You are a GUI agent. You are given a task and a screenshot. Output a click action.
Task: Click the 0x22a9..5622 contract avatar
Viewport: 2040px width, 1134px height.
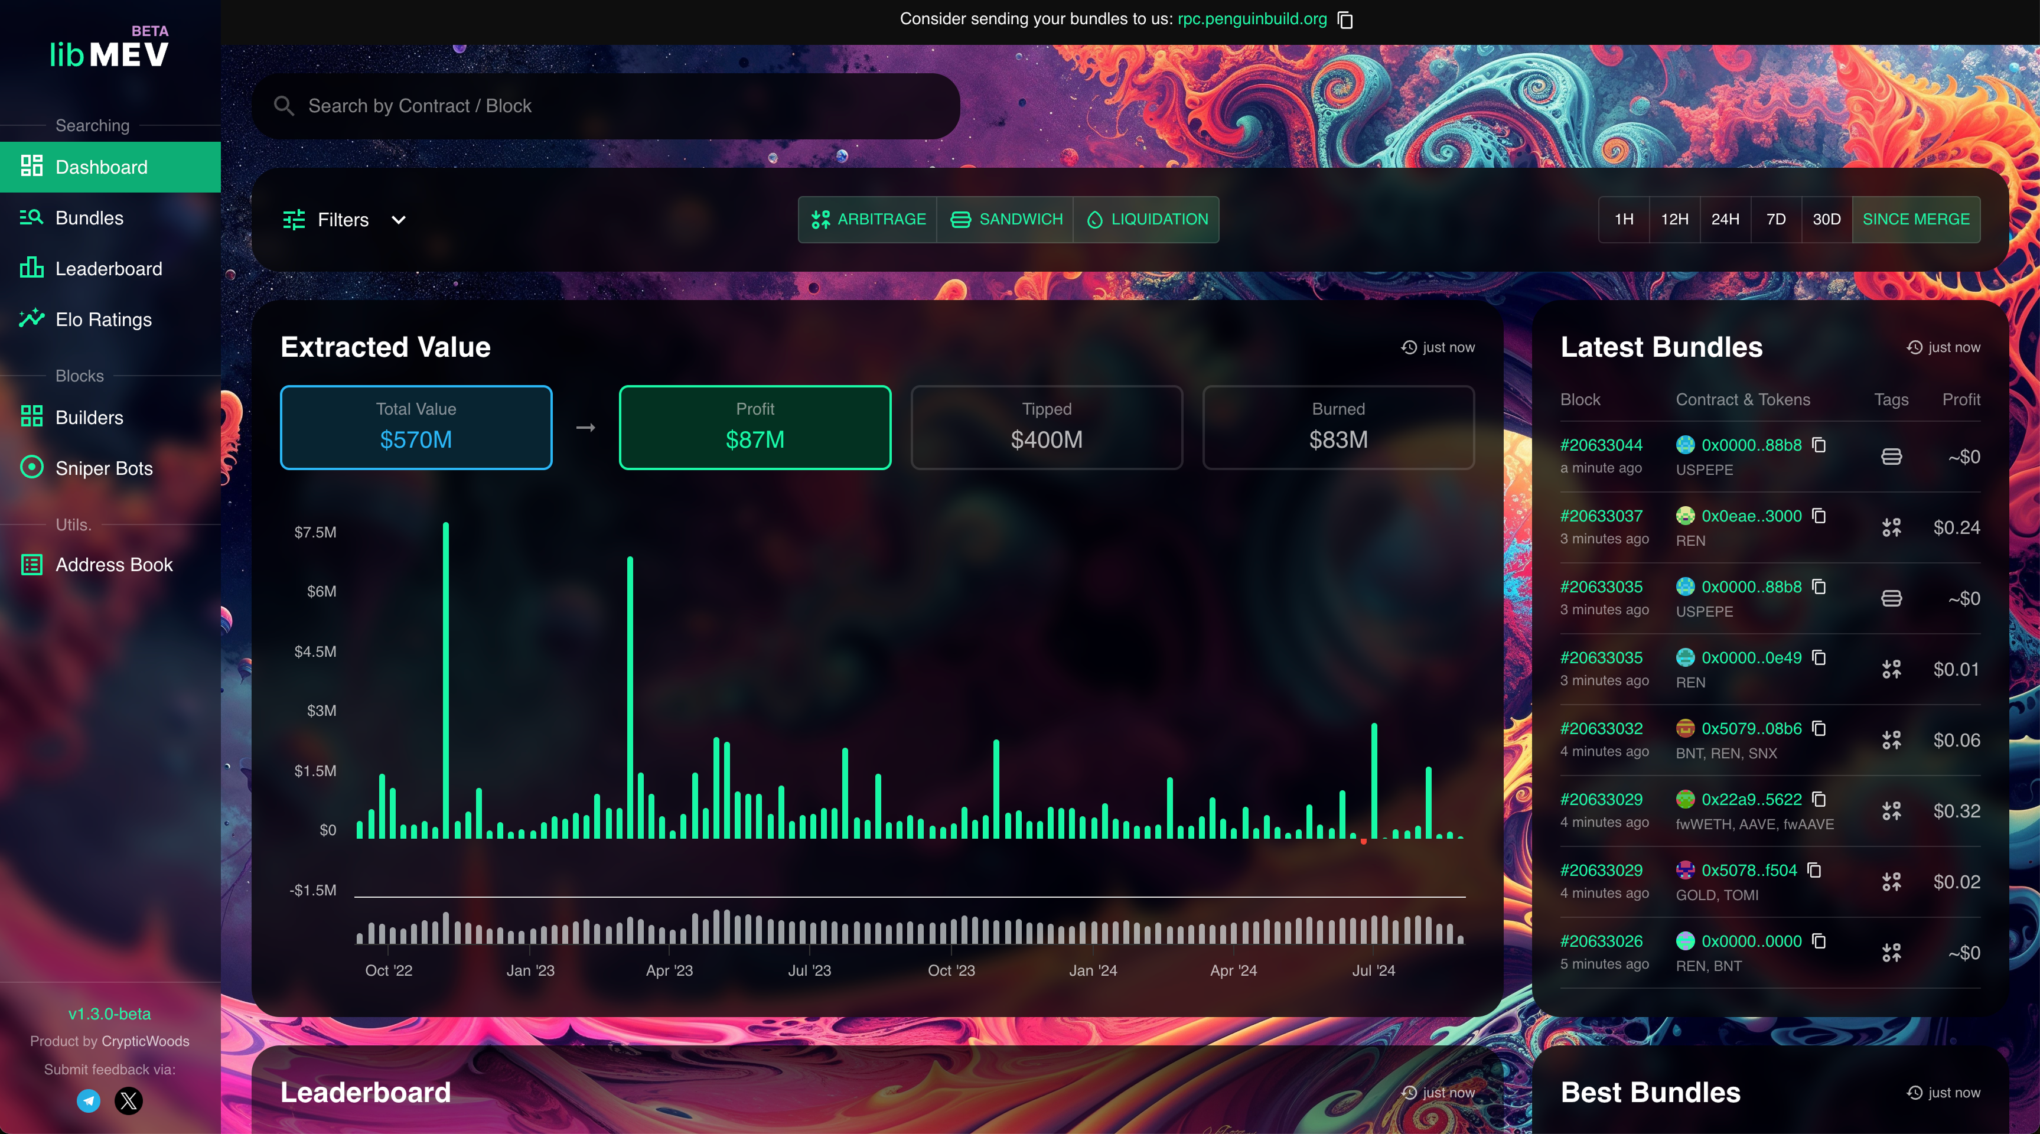point(1685,800)
